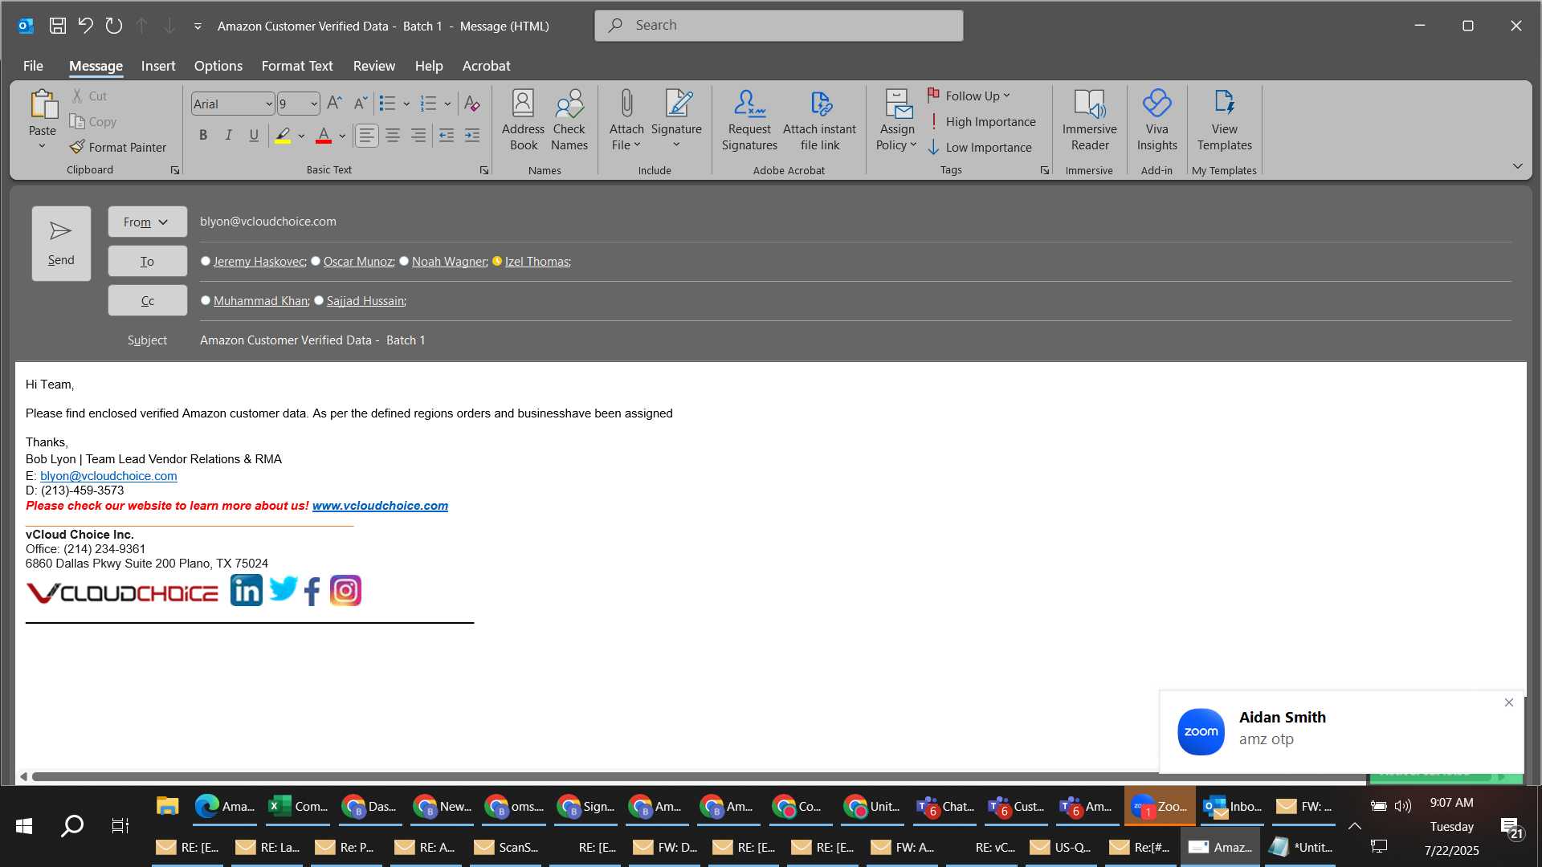
Task: Open Viva Insights add-in
Action: [x=1156, y=120]
